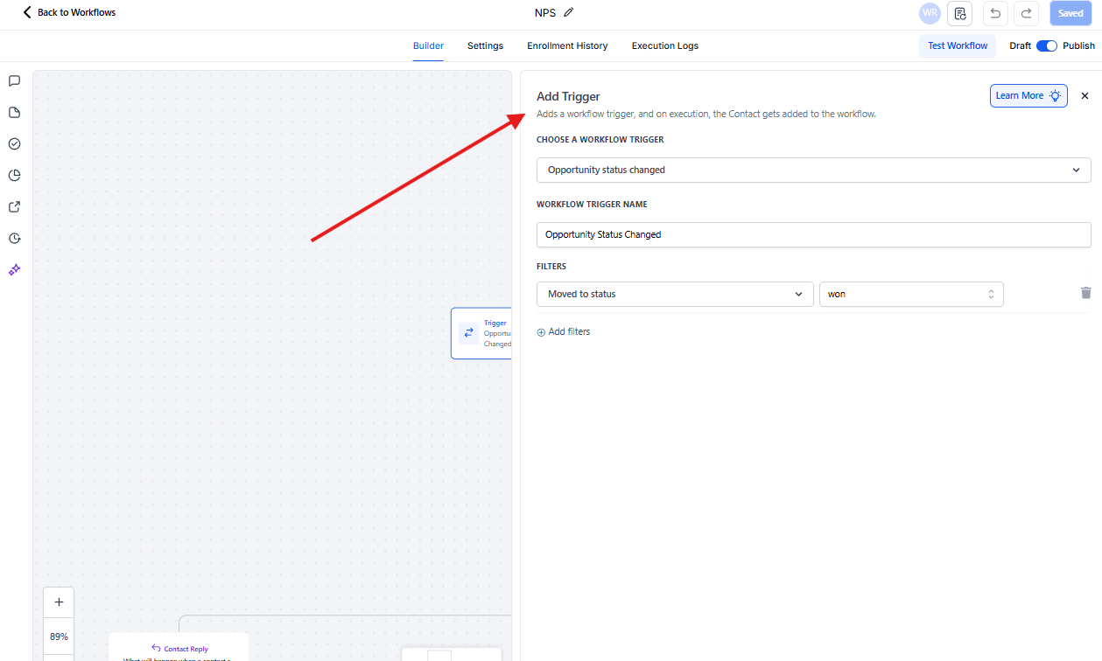Click the sparkle AI icon in sidebar

click(x=14, y=270)
